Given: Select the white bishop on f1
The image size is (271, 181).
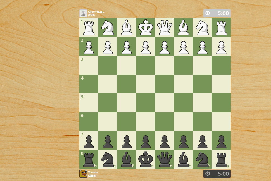Looking at the screenshot, I should point(127,28).
